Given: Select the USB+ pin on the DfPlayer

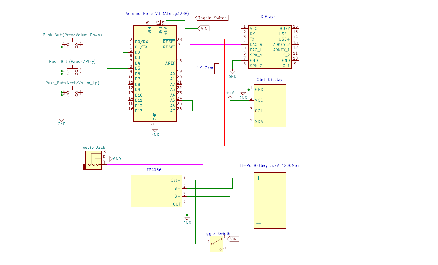Looking at the screenshot, I should [x=285, y=39].
